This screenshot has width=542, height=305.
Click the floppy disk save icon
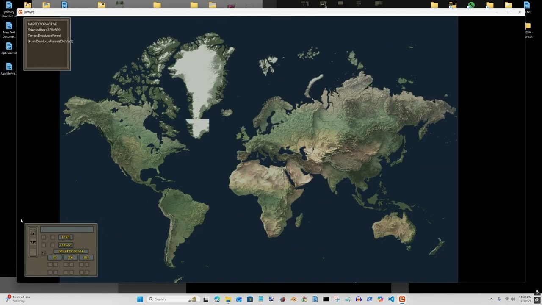(33, 232)
